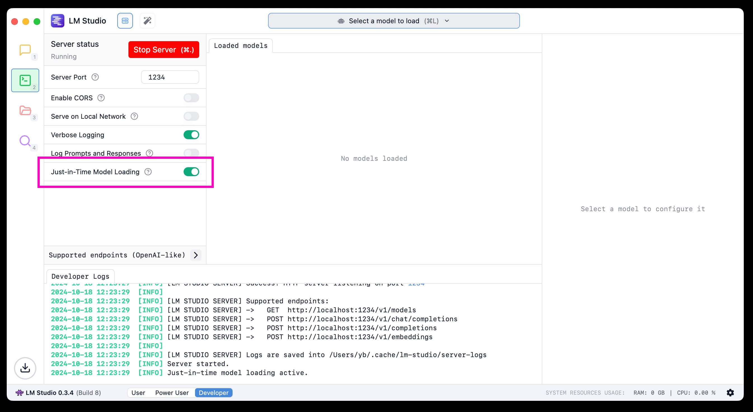This screenshot has width=753, height=412.
Task: Show help for Server Port
Action: [x=95, y=77]
